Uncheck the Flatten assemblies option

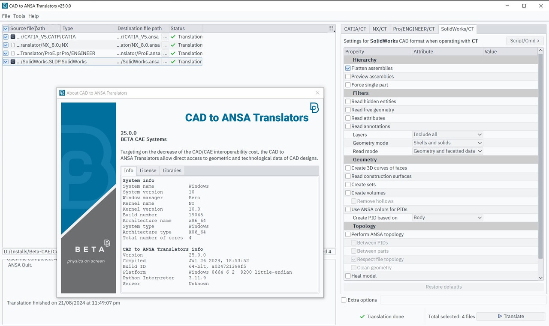(347, 68)
